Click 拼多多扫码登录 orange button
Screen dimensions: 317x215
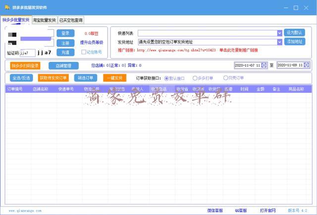[x=25, y=66]
